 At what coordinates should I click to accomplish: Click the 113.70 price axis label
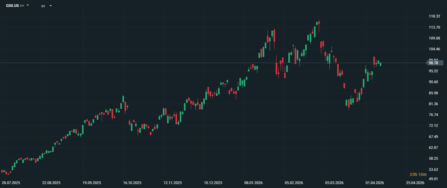[434, 27]
